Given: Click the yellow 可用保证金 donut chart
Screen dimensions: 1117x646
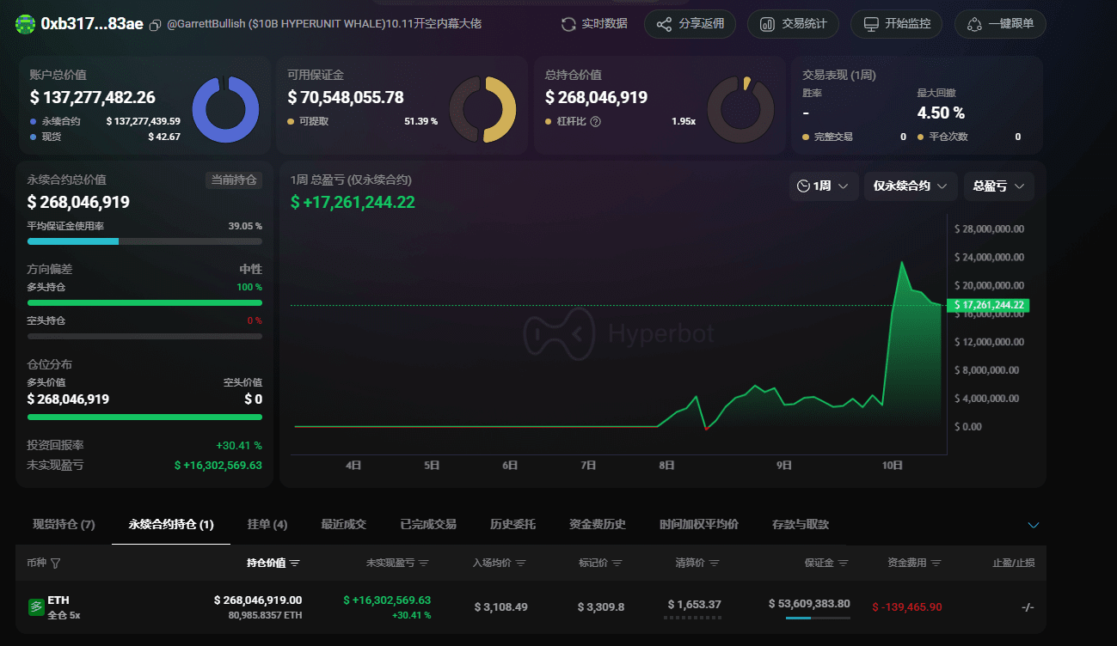Looking at the screenshot, I should 482,109.
